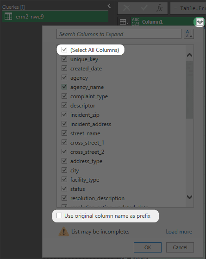Screen dimensions: 206x259
Task: Uncheck the cross_street_2 checkbox
Action: point(64,152)
